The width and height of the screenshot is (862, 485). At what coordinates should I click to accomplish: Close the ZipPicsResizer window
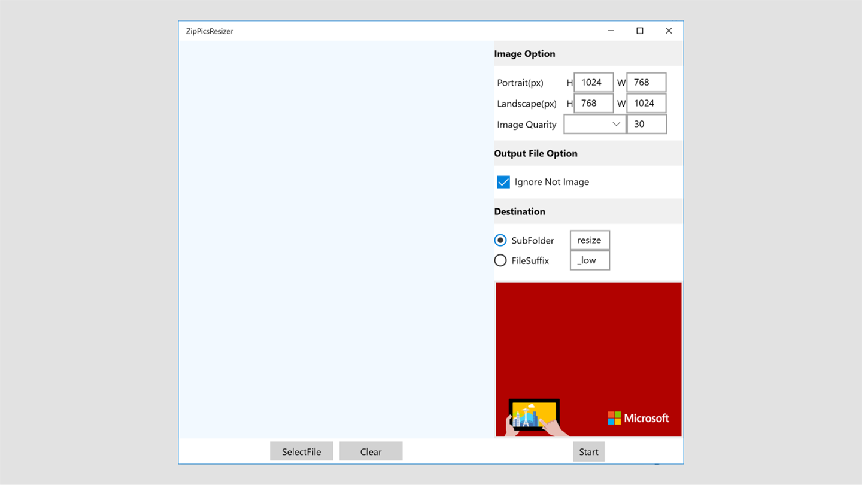669,31
